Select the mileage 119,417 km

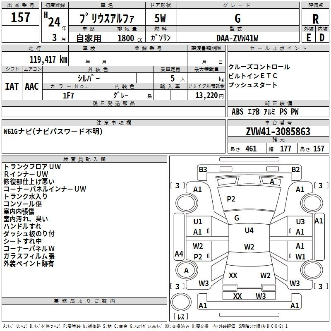48,59
